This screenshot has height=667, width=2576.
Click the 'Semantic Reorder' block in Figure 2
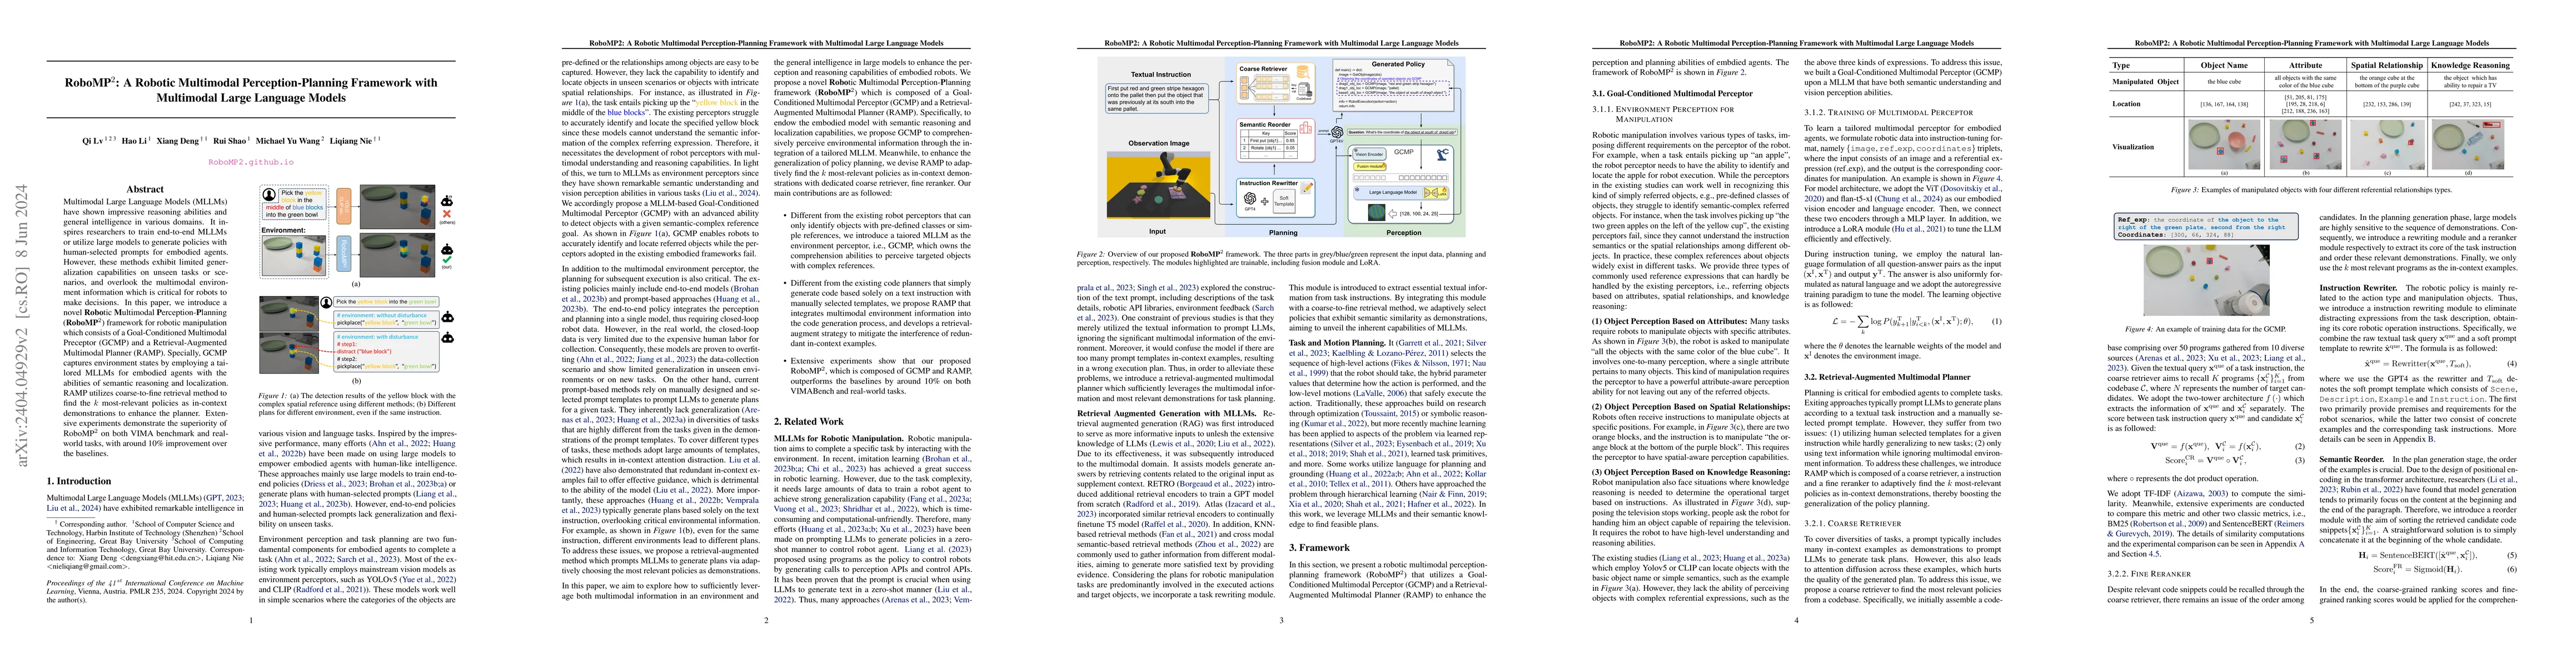pos(1276,142)
